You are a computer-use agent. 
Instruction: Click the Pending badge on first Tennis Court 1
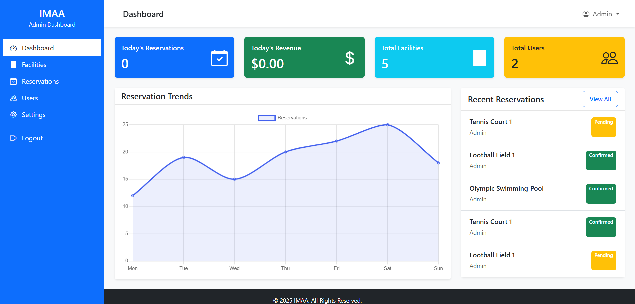pos(604,127)
